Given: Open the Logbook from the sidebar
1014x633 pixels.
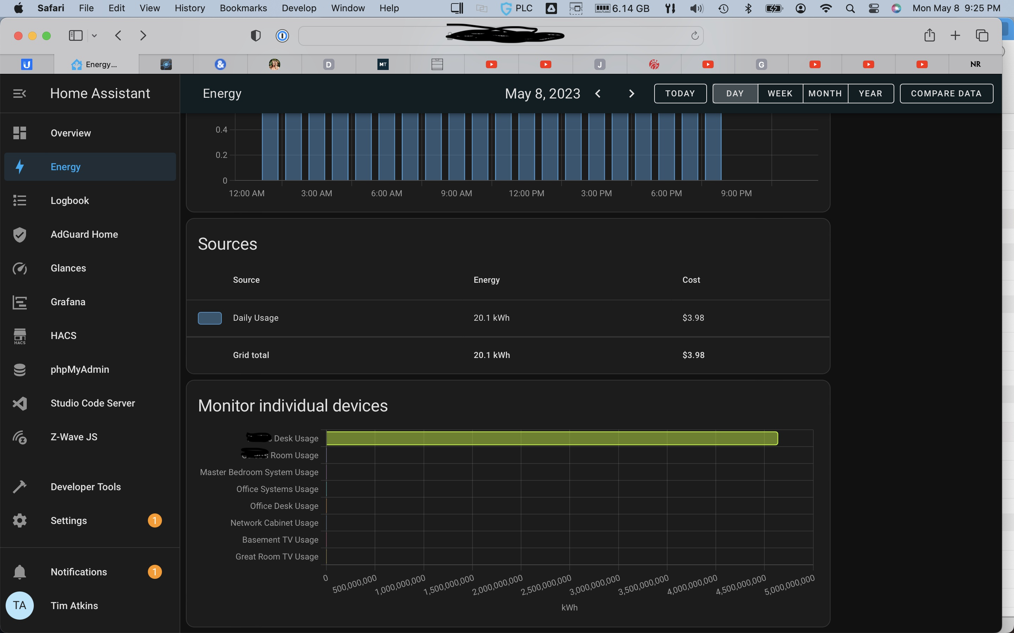Looking at the screenshot, I should (70, 200).
